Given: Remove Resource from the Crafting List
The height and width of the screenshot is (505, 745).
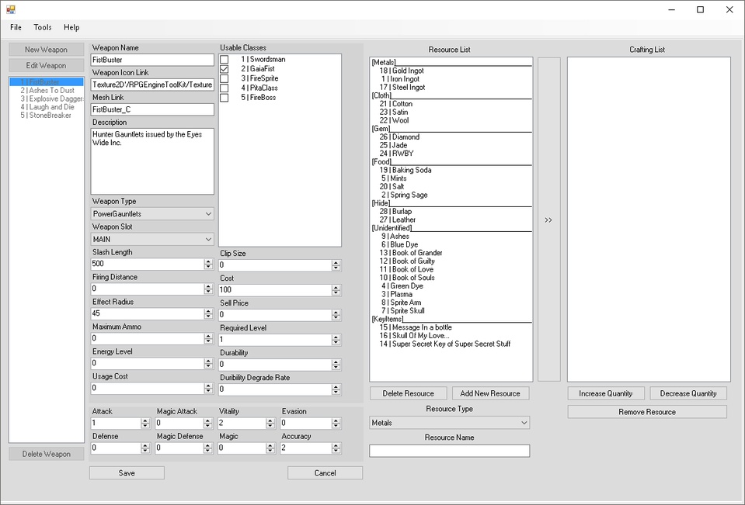Looking at the screenshot, I should tap(647, 411).
